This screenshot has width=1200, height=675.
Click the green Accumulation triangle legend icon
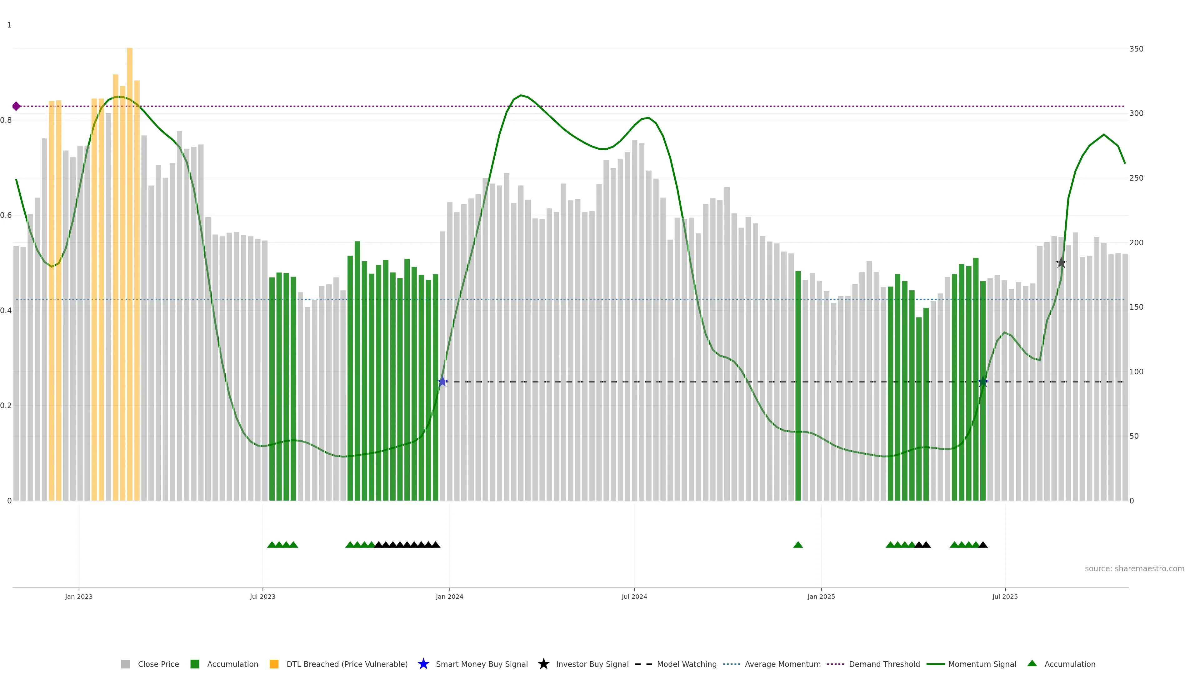coord(1032,663)
